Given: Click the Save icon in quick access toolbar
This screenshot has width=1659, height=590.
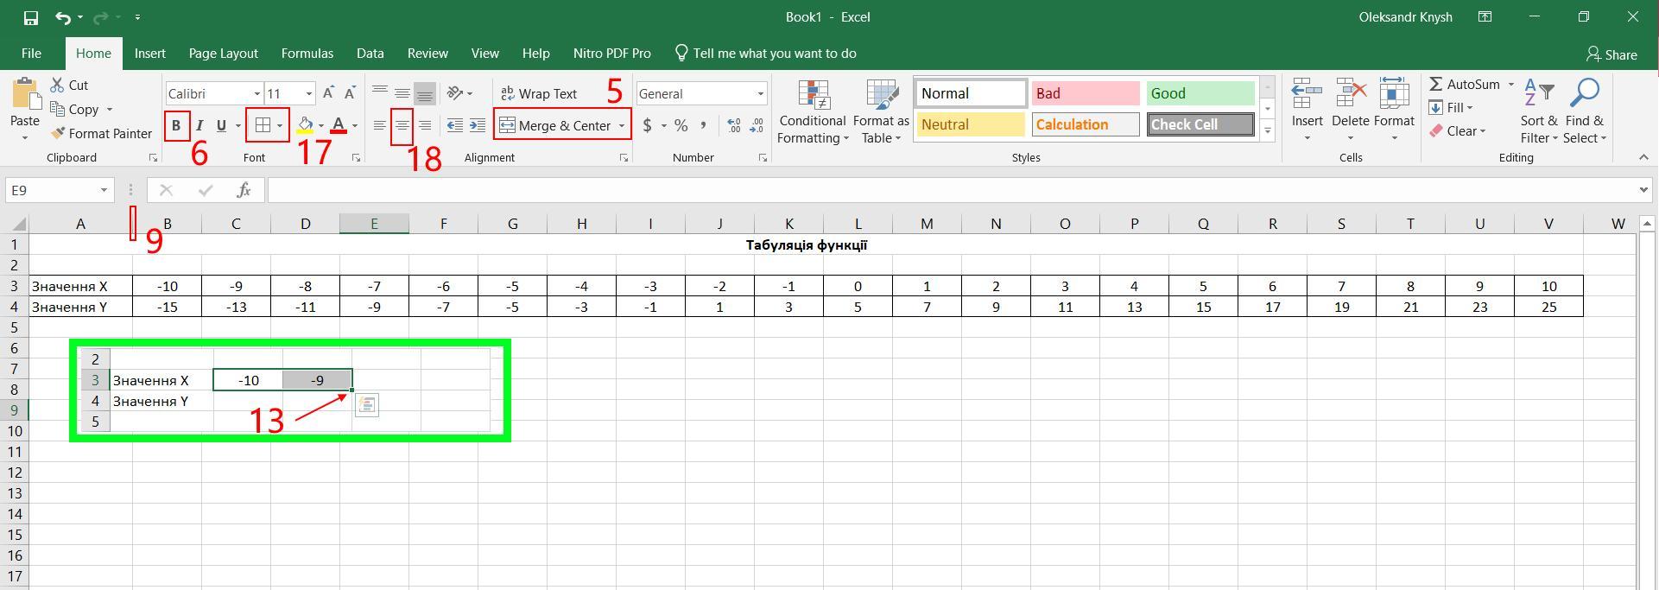Looking at the screenshot, I should tap(30, 17).
